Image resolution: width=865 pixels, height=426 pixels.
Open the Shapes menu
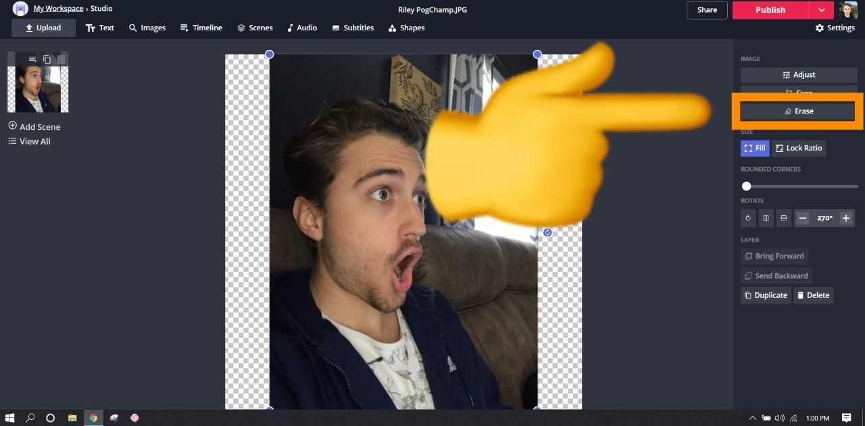click(406, 28)
